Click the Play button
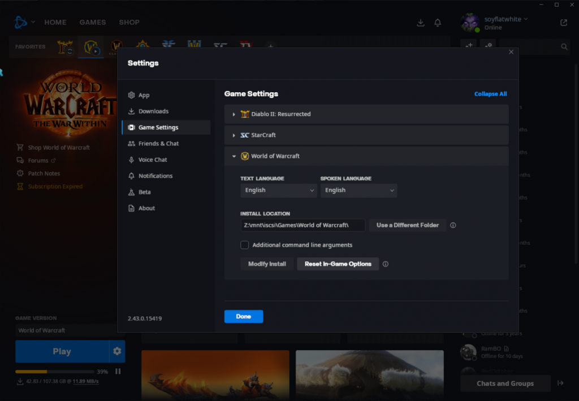Viewport: 579px width, 401px height. point(62,351)
